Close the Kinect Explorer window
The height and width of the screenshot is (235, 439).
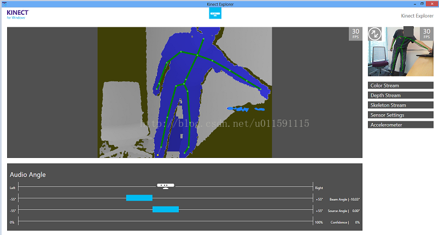tap(432, 4)
